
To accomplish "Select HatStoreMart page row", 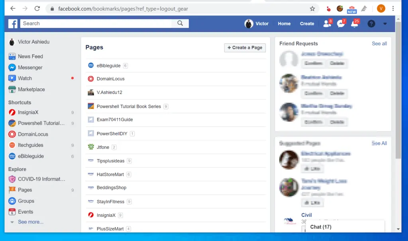I will click(x=176, y=174).
